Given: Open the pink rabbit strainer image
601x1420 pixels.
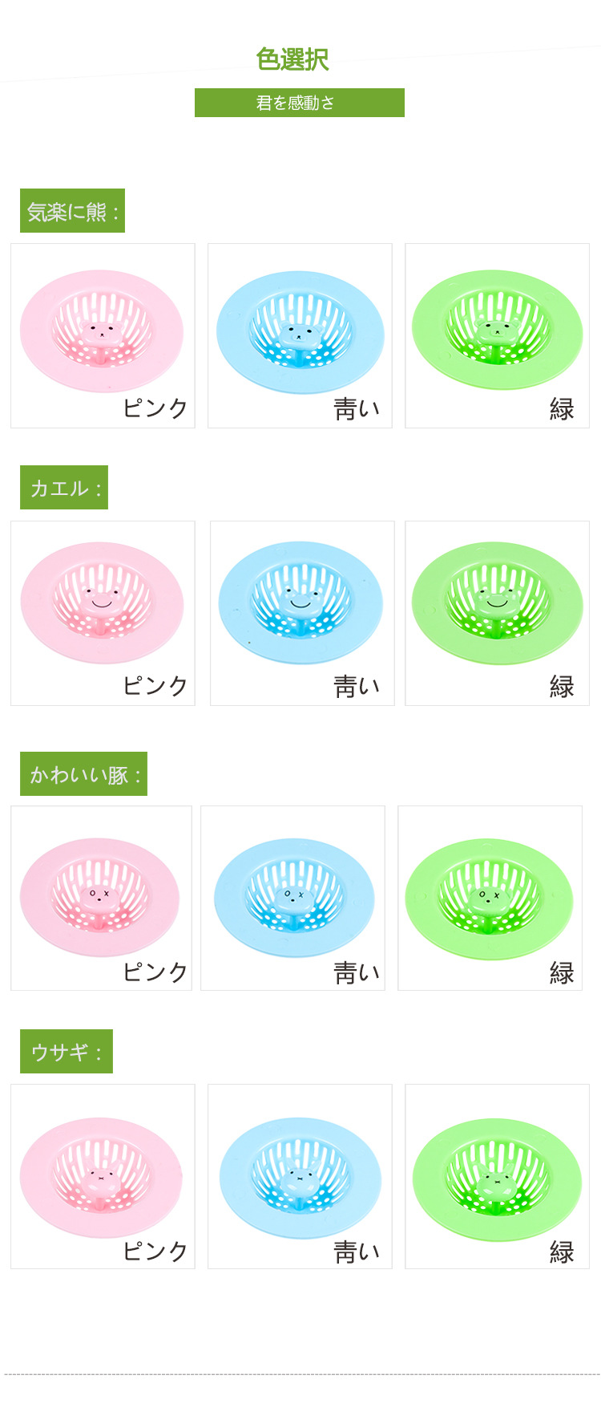Looking at the screenshot, I should click(x=102, y=1178).
